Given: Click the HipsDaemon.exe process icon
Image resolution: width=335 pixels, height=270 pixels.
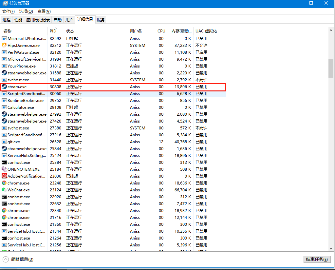Looking at the screenshot, I should [4, 45].
